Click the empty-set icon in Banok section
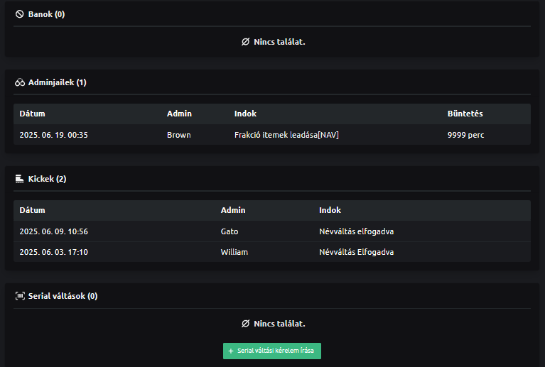This screenshot has width=545, height=367. (x=246, y=42)
